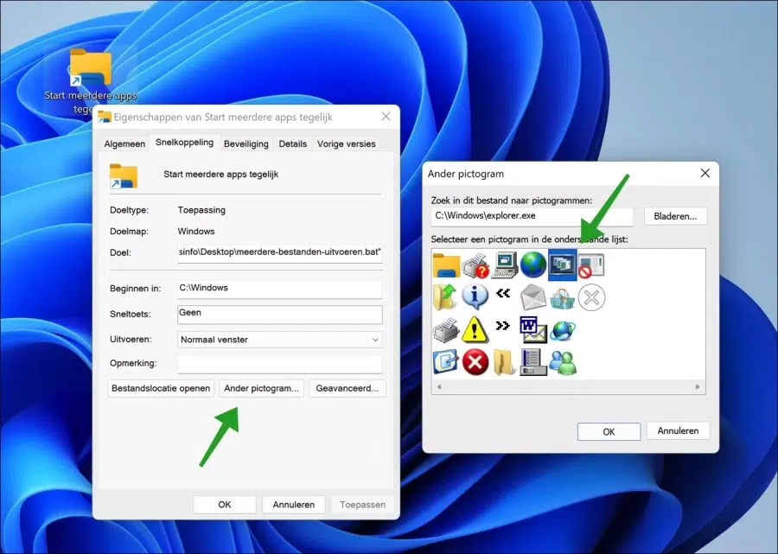The width and height of the screenshot is (778, 554).
Task: Click OK in the Eigenschappen window
Action: tap(224, 505)
